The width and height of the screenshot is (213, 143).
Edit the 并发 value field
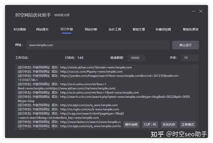pyautogui.click(x=190, y=58)
